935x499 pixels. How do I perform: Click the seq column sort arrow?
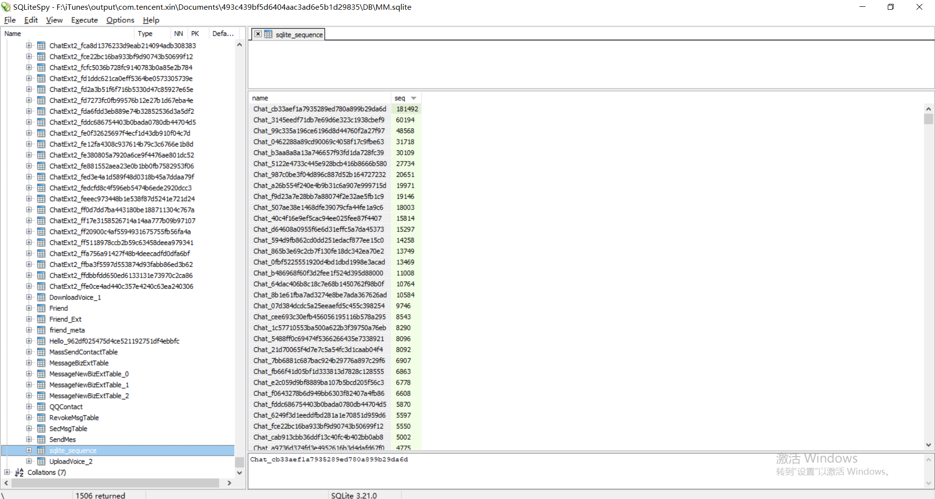tap(414, 98)
